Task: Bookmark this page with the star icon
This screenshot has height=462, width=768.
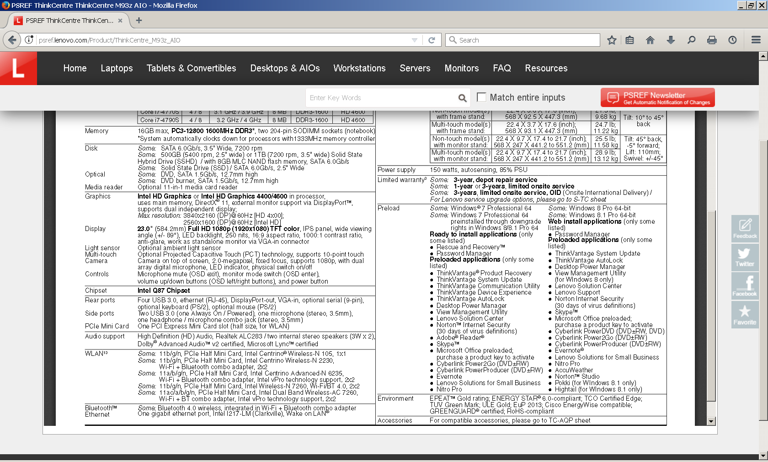Action: [x=612, y=40]
